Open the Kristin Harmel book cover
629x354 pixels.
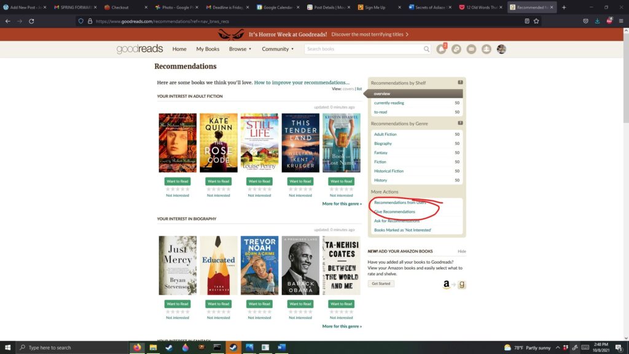pos(342,143)
